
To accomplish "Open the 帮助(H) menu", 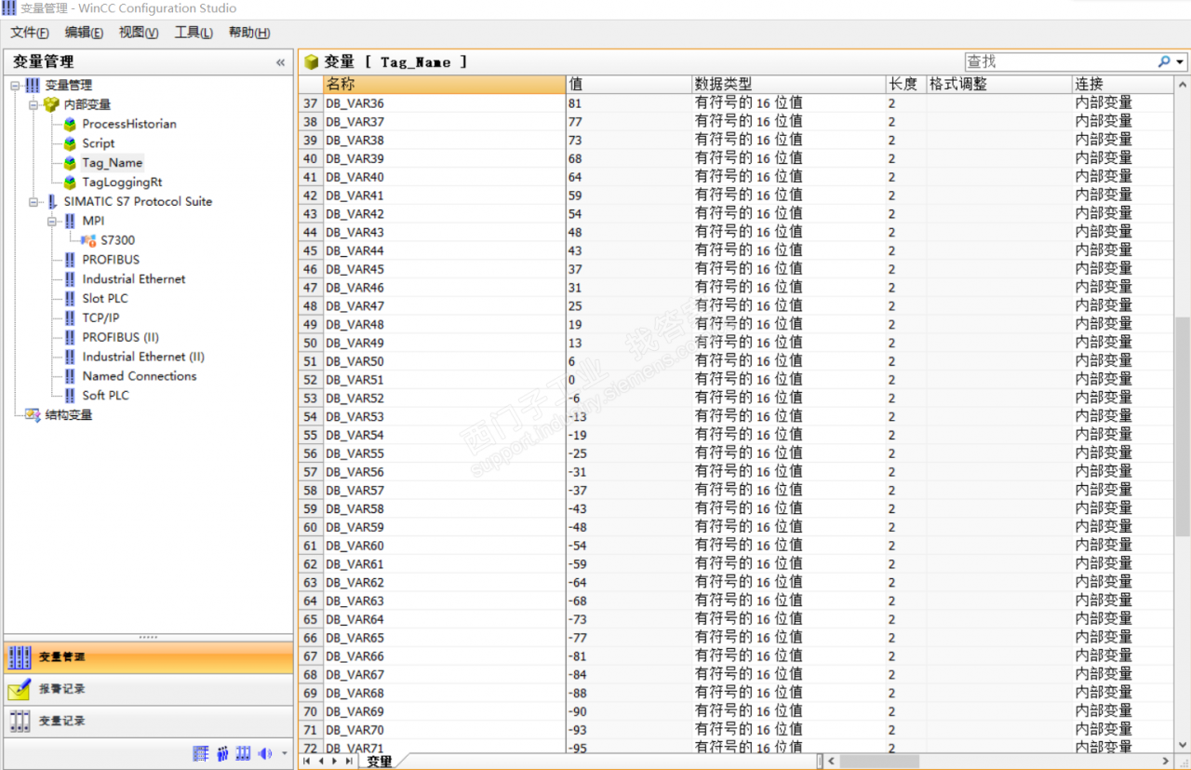I will coord(249,33).
